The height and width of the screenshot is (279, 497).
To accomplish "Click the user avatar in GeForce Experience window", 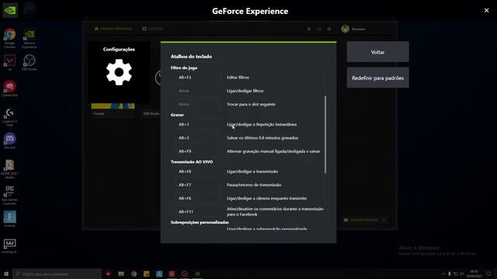I will [x=345, y=29].
